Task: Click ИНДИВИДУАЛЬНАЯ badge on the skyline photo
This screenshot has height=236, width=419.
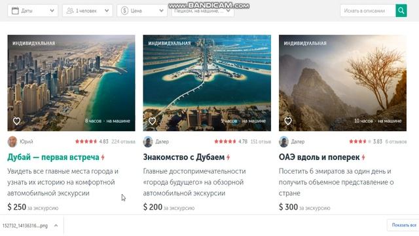Action: (33, 43)
